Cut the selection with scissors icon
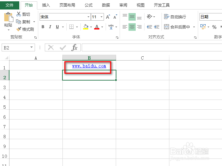222x166 pixels. tap(23, 14)
